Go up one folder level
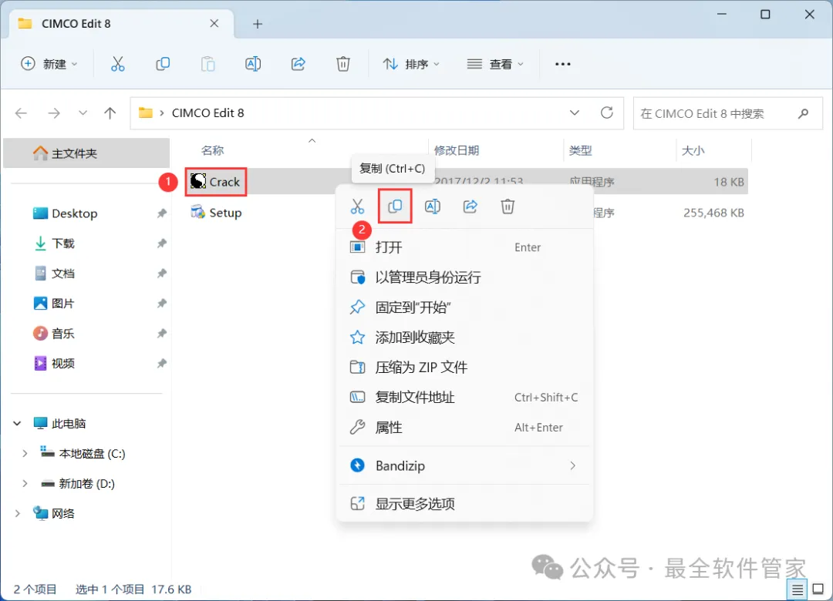 point(110,113)
